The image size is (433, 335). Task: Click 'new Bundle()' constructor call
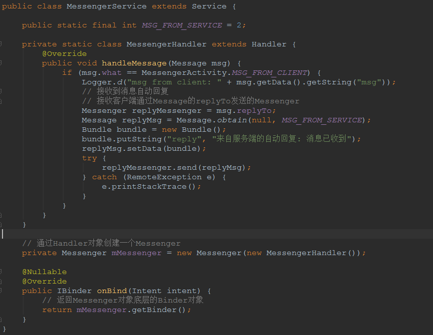click(x=191, y=130)
